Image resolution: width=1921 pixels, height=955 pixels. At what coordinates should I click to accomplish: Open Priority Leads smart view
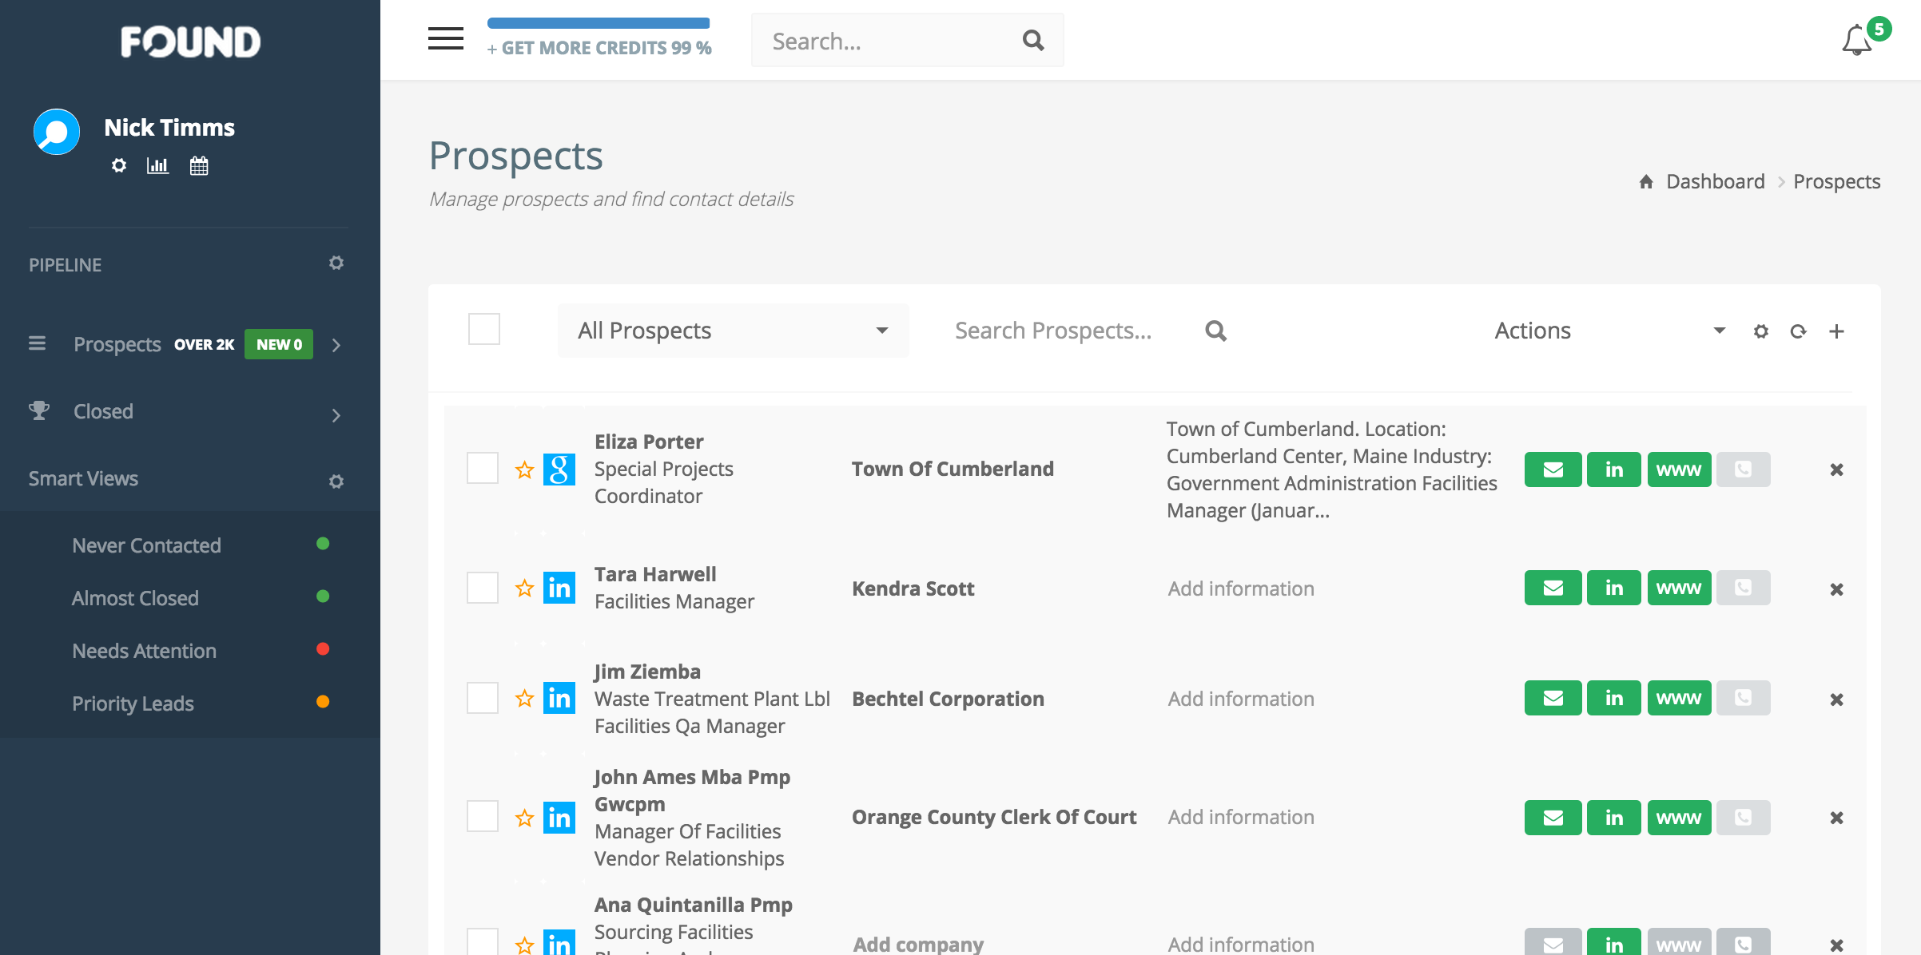pyautogui.click(x=133, y=703)
